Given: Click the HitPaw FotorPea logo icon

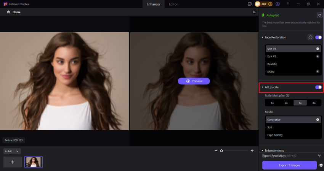Looking at the screenshot, I should [5, 4].
